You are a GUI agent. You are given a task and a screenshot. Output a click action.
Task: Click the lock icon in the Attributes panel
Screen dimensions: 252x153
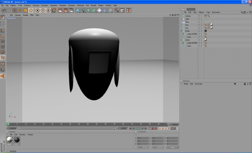245,84
